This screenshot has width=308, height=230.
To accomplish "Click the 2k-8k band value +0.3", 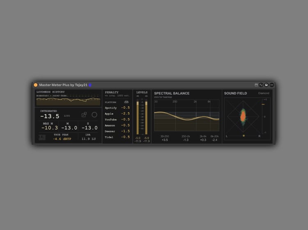I will (x=203, y=140).
